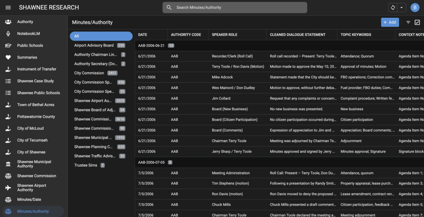Select the All filter in list
Viewport: 424px width, 217px height.
101,36
